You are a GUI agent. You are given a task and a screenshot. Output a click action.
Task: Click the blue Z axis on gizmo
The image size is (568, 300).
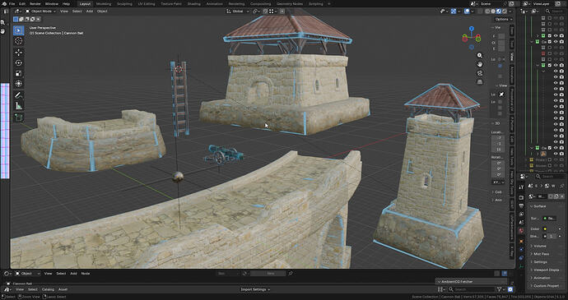click(472, 28)
